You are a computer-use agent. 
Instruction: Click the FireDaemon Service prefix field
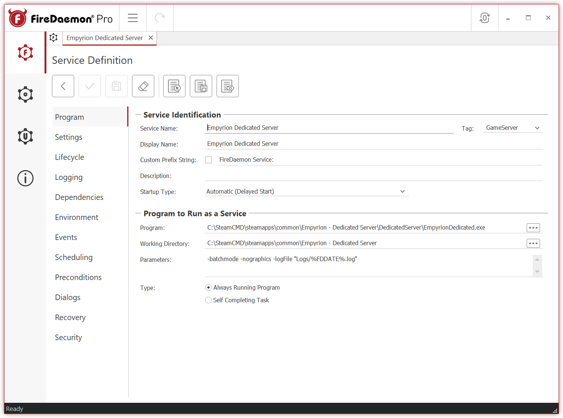379,160
